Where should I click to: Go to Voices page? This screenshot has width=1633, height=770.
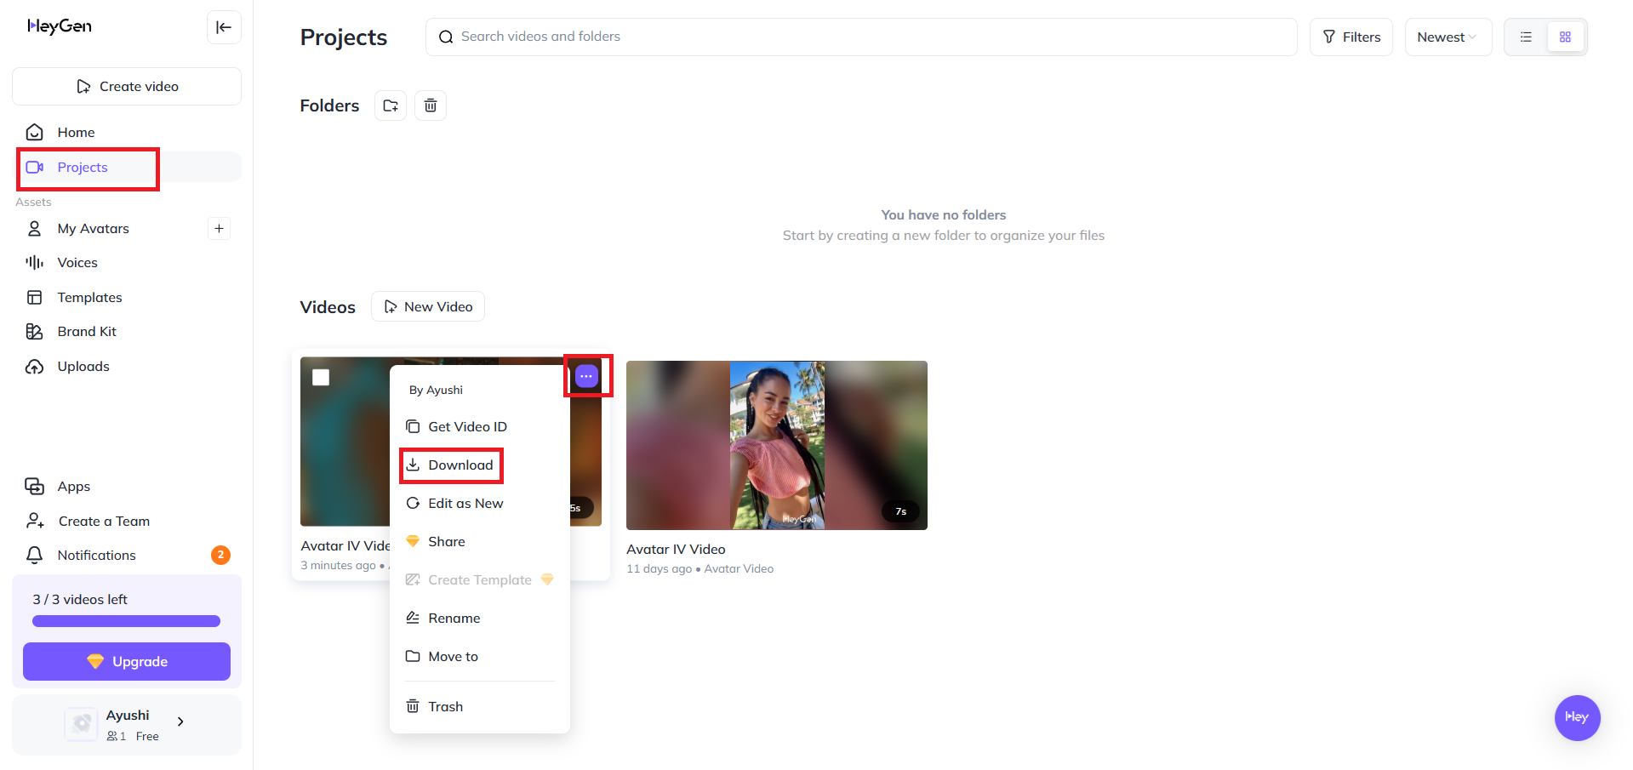[x=127, y=263]
